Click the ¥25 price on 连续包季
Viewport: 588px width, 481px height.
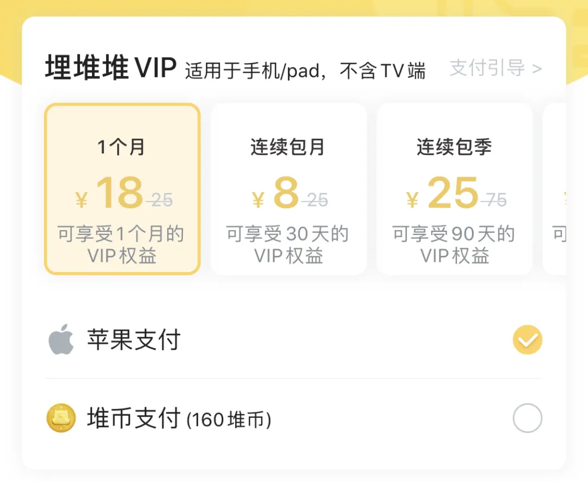click(442, 193)
